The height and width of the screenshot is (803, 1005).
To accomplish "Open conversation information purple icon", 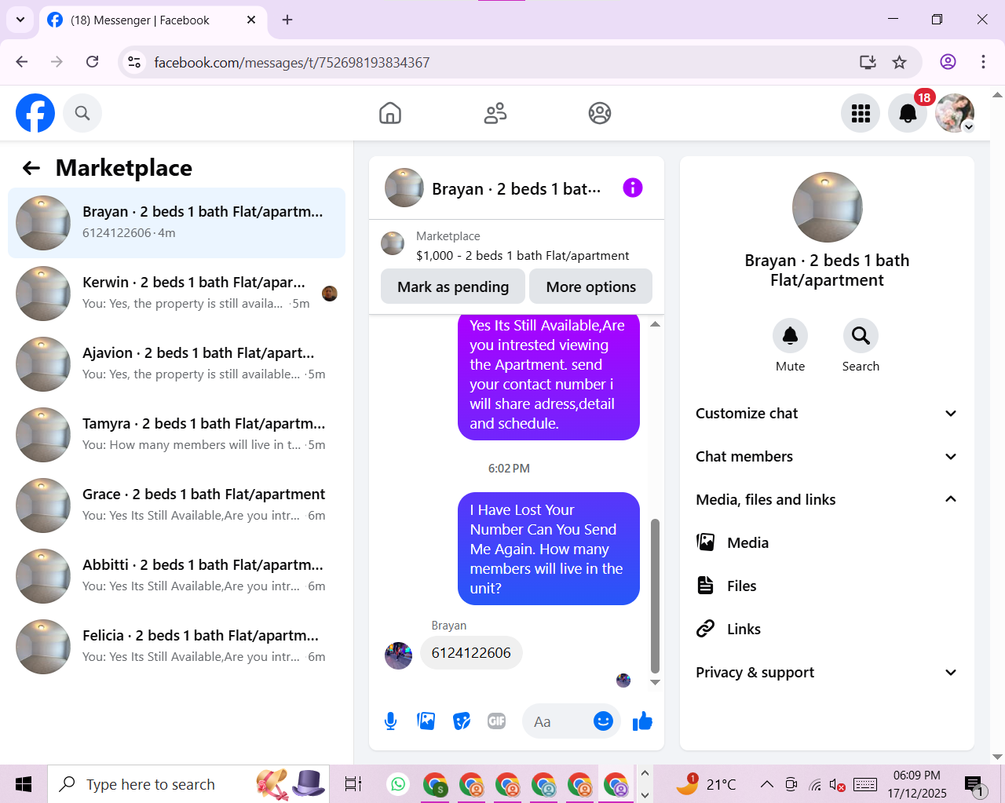I will click(633, 188).
